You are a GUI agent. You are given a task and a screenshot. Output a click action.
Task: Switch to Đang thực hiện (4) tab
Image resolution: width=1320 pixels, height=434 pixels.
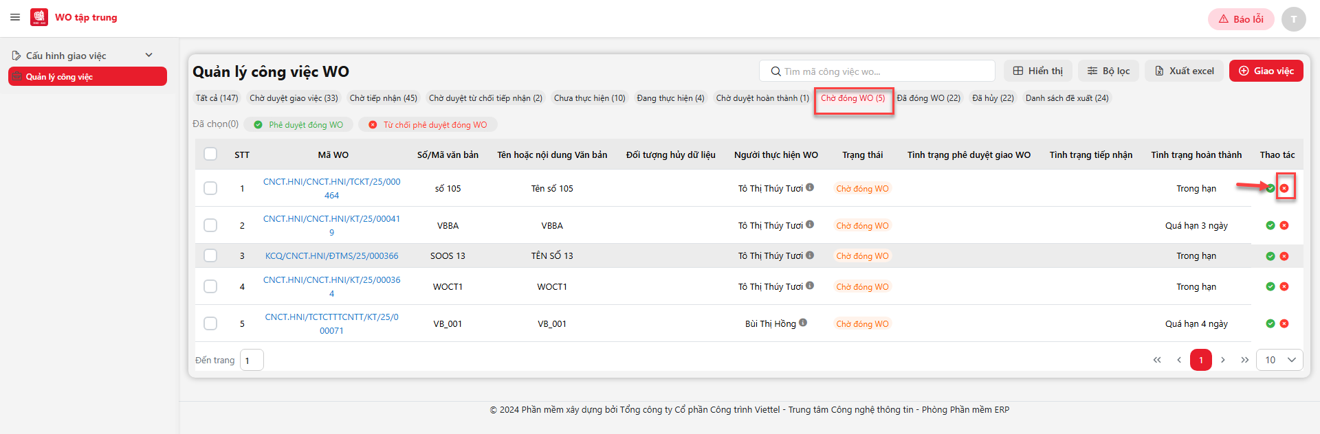tap(670, 98)
